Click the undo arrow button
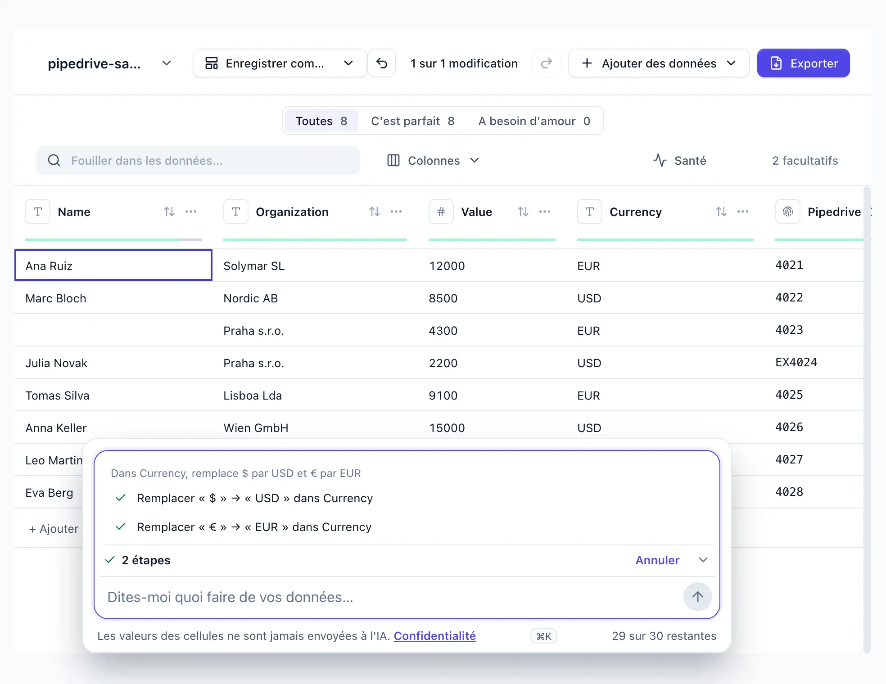 click(x=382, y=63)
